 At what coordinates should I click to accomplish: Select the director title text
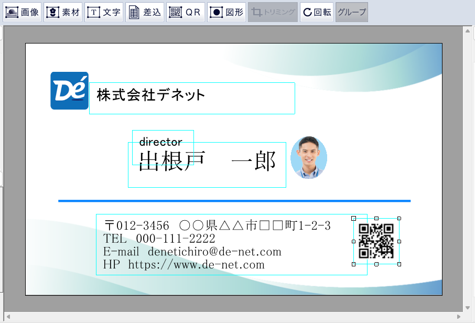(x=160, y=142)
